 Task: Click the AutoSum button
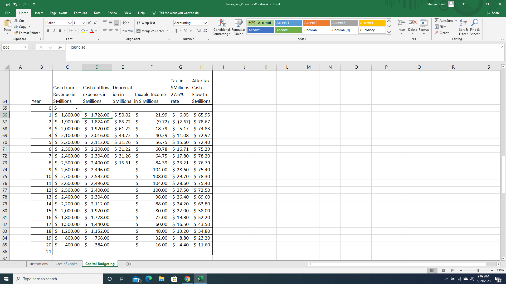[444, 21]
